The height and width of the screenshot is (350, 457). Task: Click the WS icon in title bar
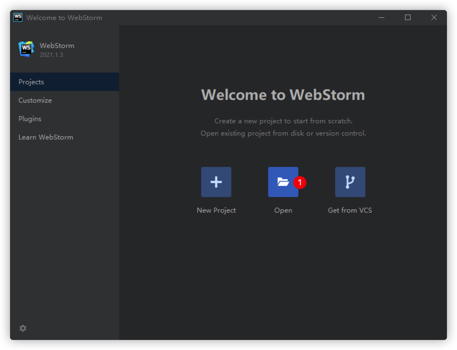[x=18, y=17]
